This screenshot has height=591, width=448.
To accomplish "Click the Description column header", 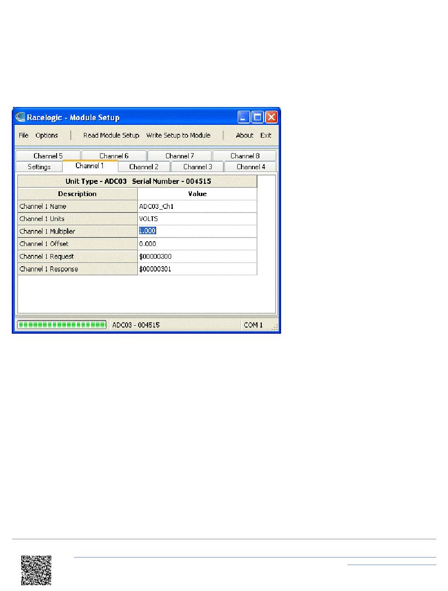I will [77, 194].
